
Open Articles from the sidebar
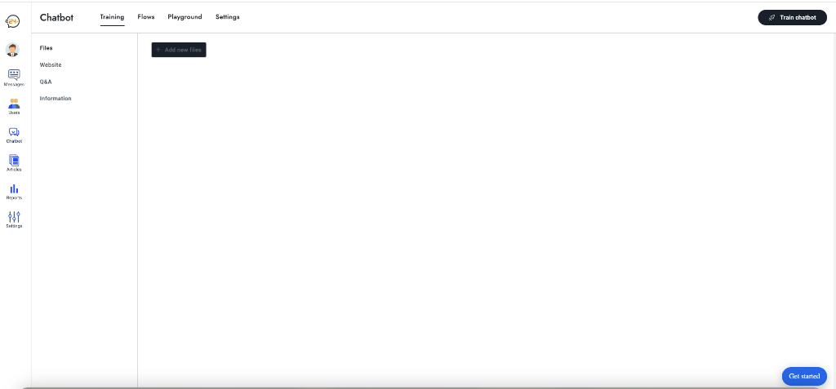(x=14, y=164)
